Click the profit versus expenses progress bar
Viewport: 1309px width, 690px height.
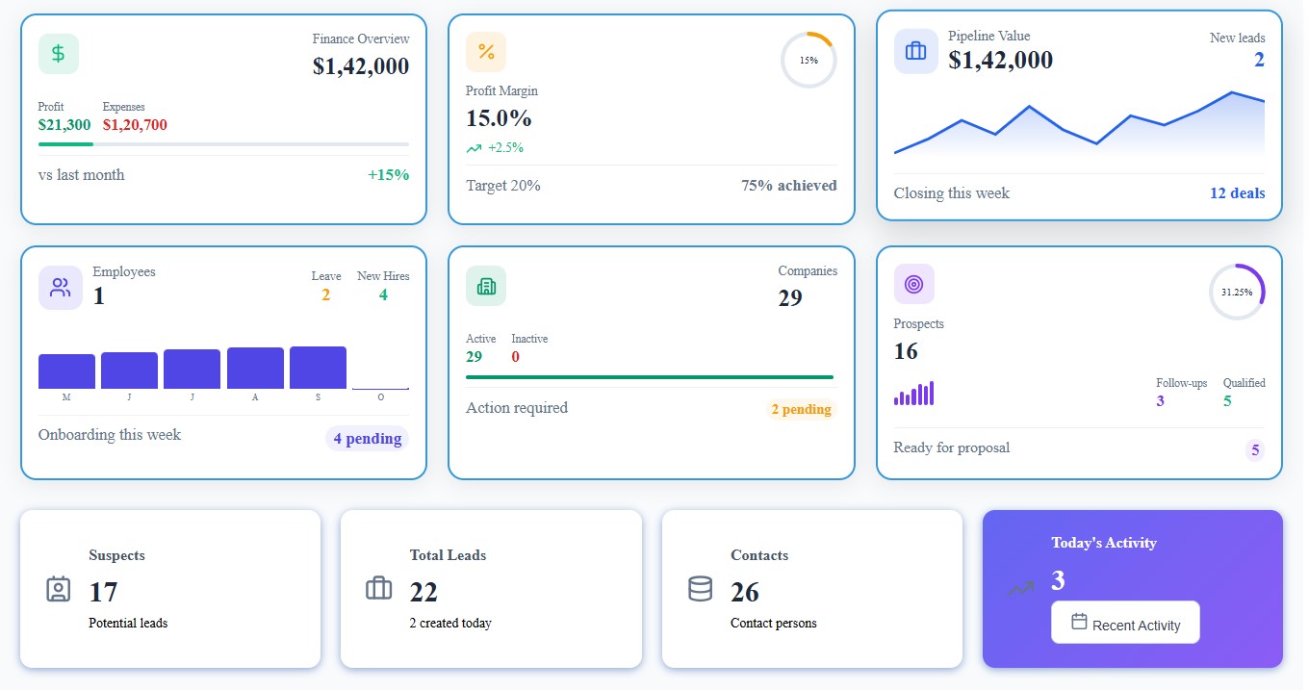[x=223, y=144]
